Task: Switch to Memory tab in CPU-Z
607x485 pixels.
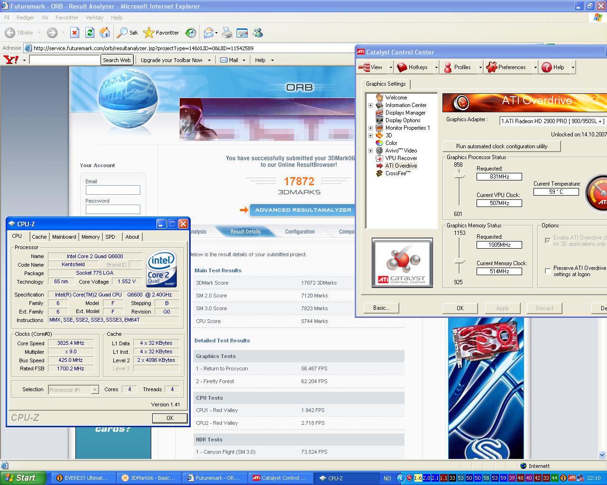Action: [x=91, y=237]
